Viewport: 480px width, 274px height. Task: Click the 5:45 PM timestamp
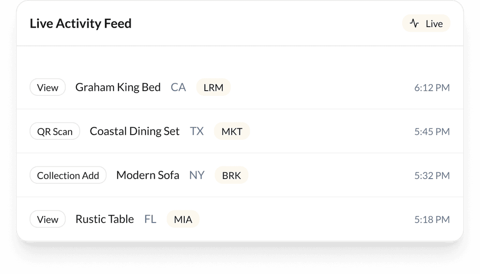[x=432, y=131]
